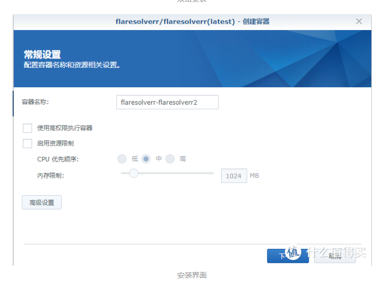Click the subtitle 配置容器名称和资源相关设置
The height and width of the screenshot is (282, 385).
point(72,65)
